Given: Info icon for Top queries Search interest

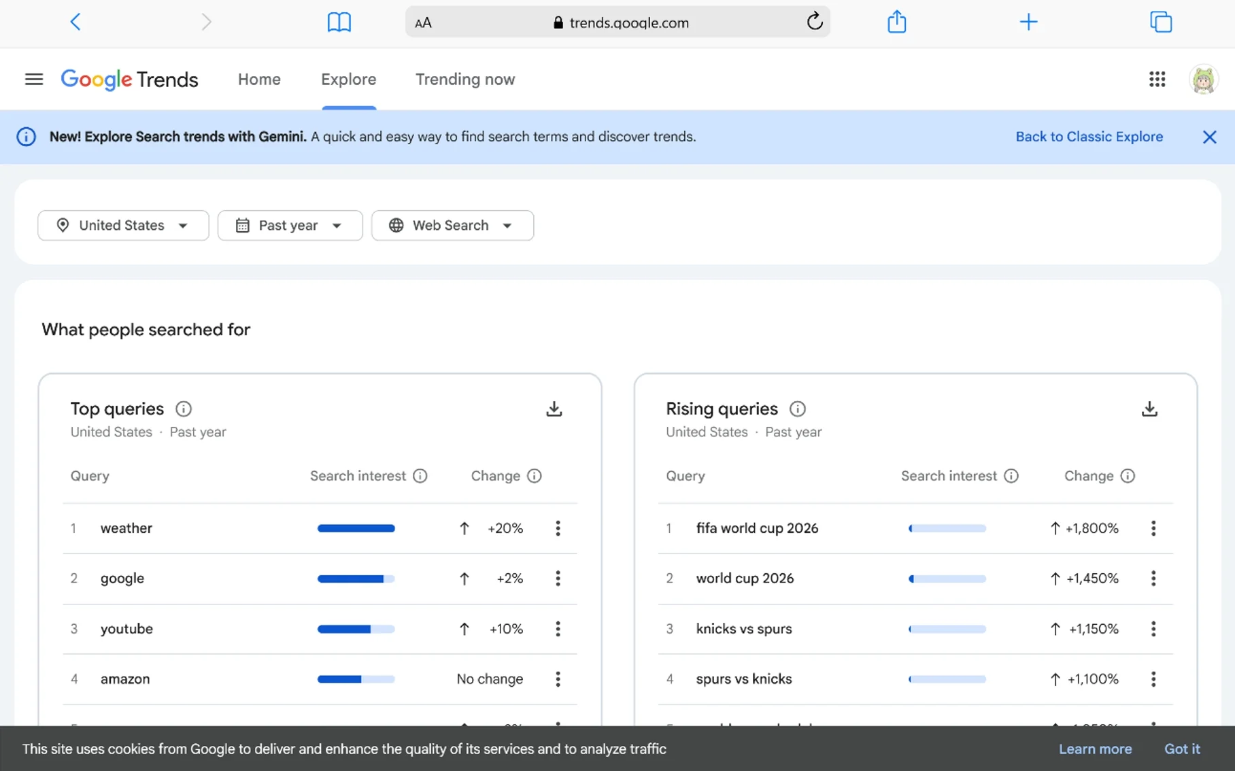Looking at the screenshot, I should [420, 476].
